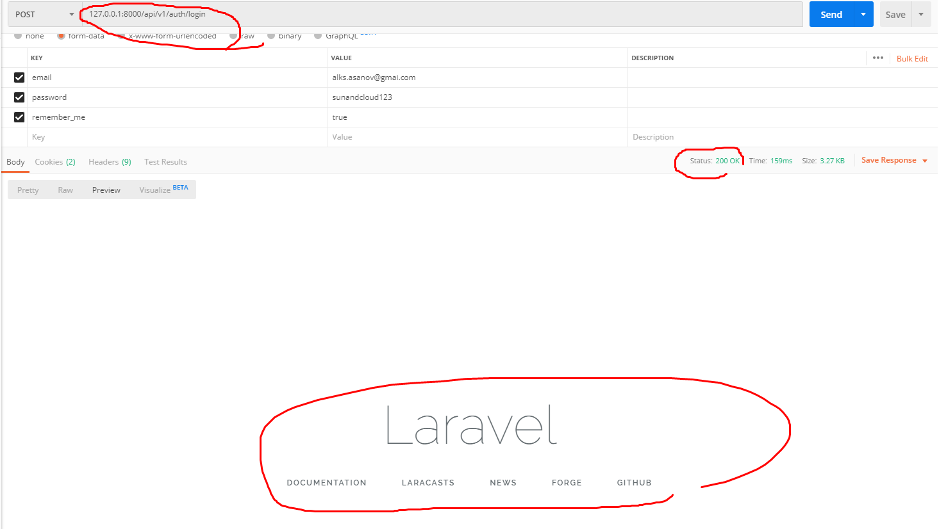This screenshot has height=529, width=939.
Task: Click the password key cell
Action: [178, 97]
